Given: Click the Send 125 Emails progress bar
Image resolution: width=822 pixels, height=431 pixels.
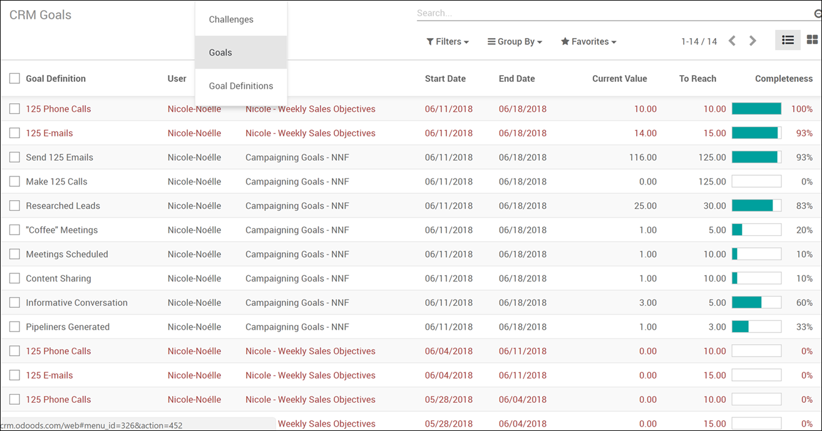Looking at the screenshot, I should pos(756,157).
